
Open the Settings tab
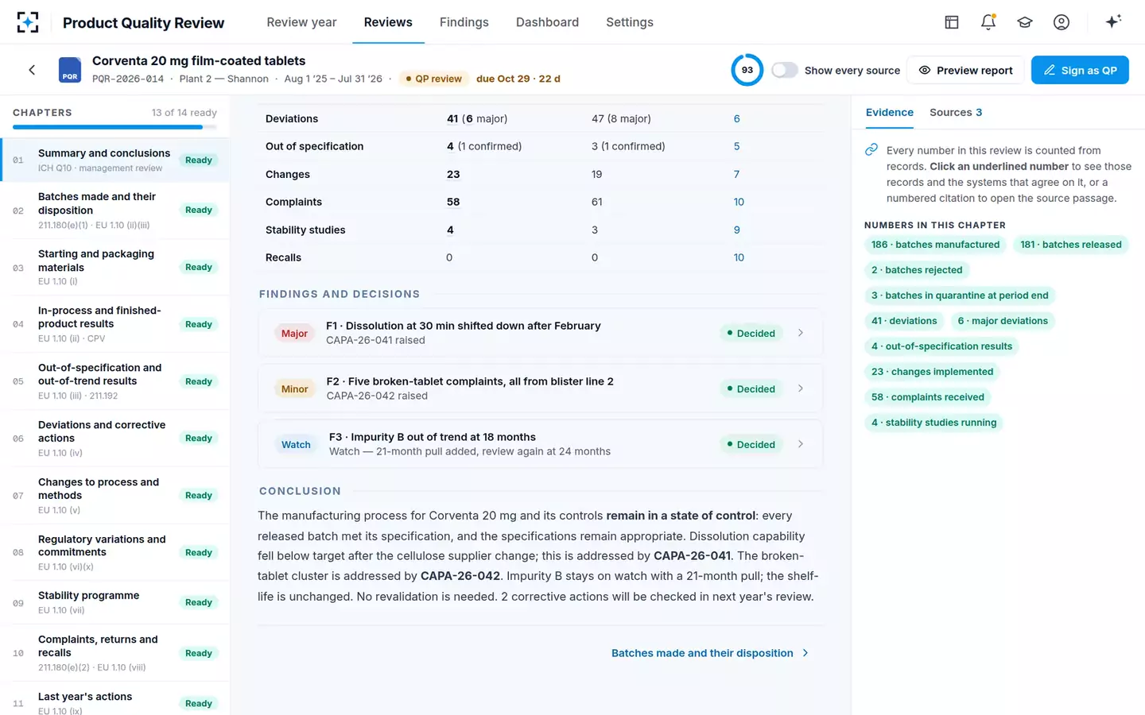pos(630,22)
